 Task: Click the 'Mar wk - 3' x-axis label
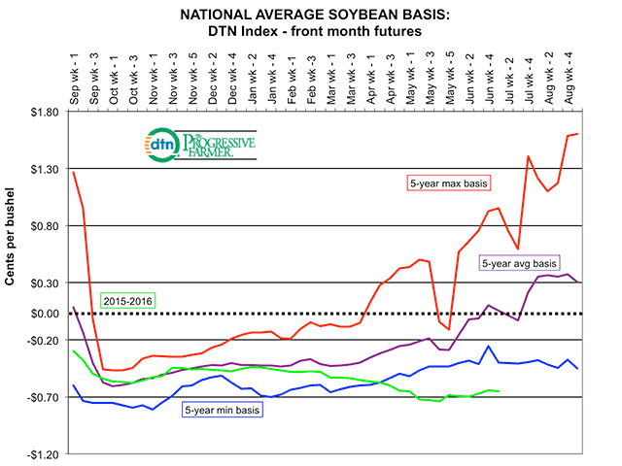[352, 80]
